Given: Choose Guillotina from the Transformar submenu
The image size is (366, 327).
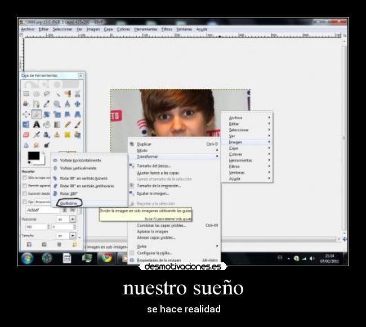Looking at the screenshot, I should pyautogui.click(x=90, y=203).
